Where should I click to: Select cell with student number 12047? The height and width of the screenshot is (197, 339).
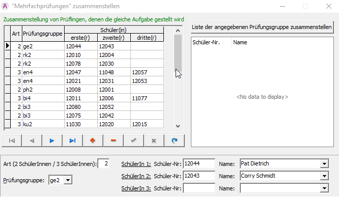click(80, 72)
